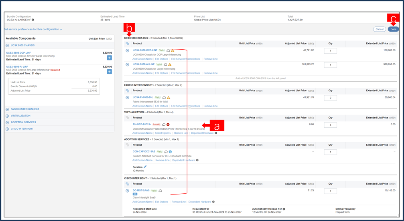Expand CISCO INTERSIGHT in Available Components
This screenshot has width=404, height=221.
click(7, 129)
